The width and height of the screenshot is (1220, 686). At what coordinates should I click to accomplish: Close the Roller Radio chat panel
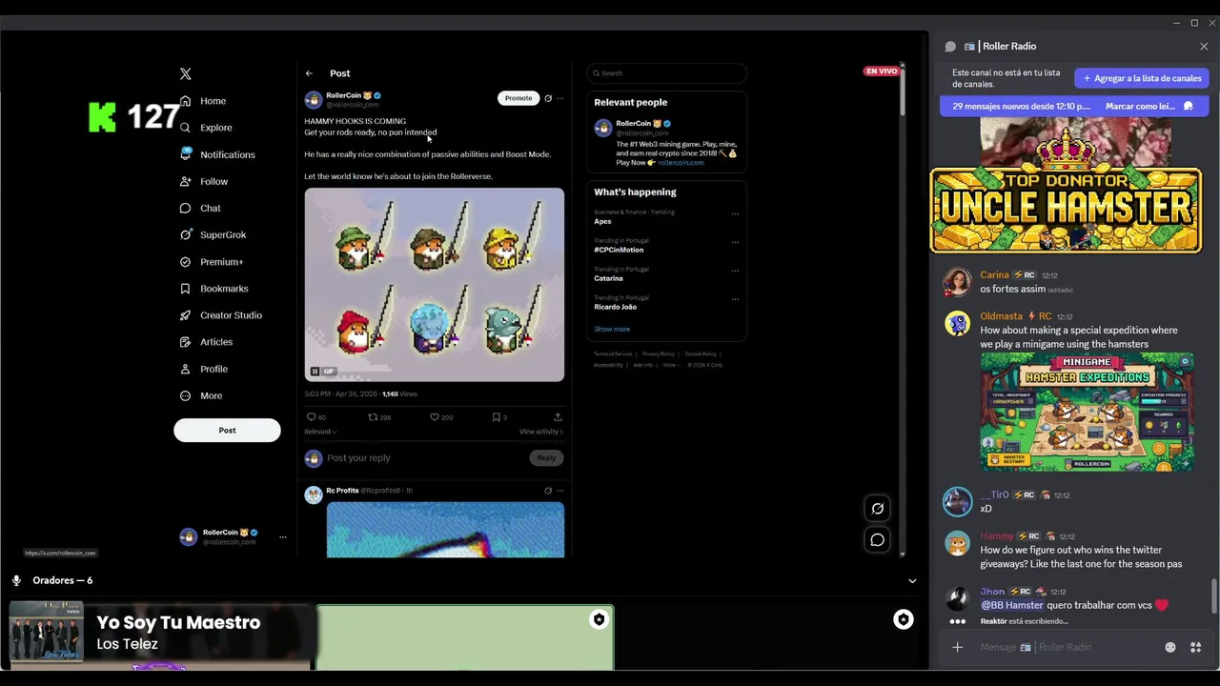(1204, 47)
